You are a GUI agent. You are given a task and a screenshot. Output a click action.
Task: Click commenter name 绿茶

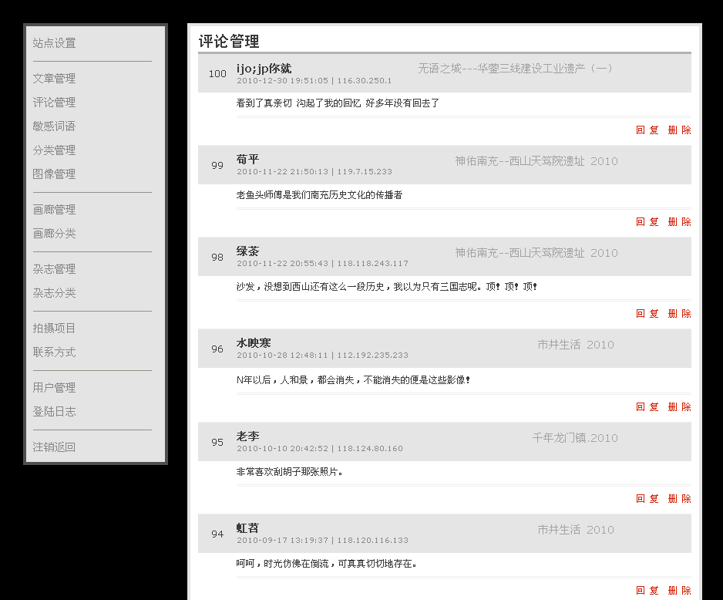pos(247,251)
